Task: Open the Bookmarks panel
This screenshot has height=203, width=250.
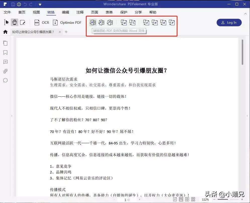Action: (5, 53)
